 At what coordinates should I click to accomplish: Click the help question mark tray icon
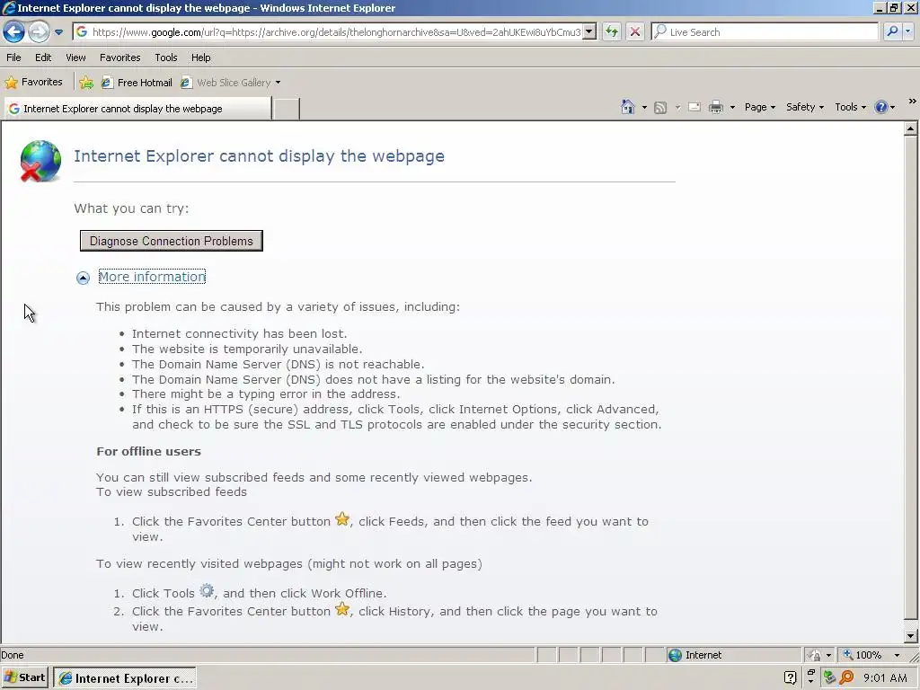[791, 678]
